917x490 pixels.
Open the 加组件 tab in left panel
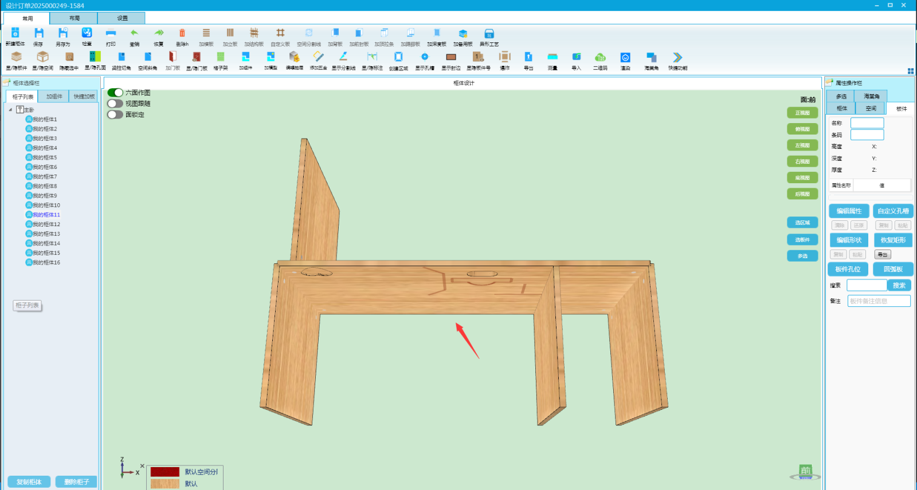point(54,97)
